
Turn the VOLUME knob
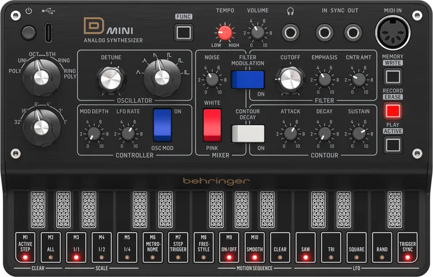click(257, 33)
